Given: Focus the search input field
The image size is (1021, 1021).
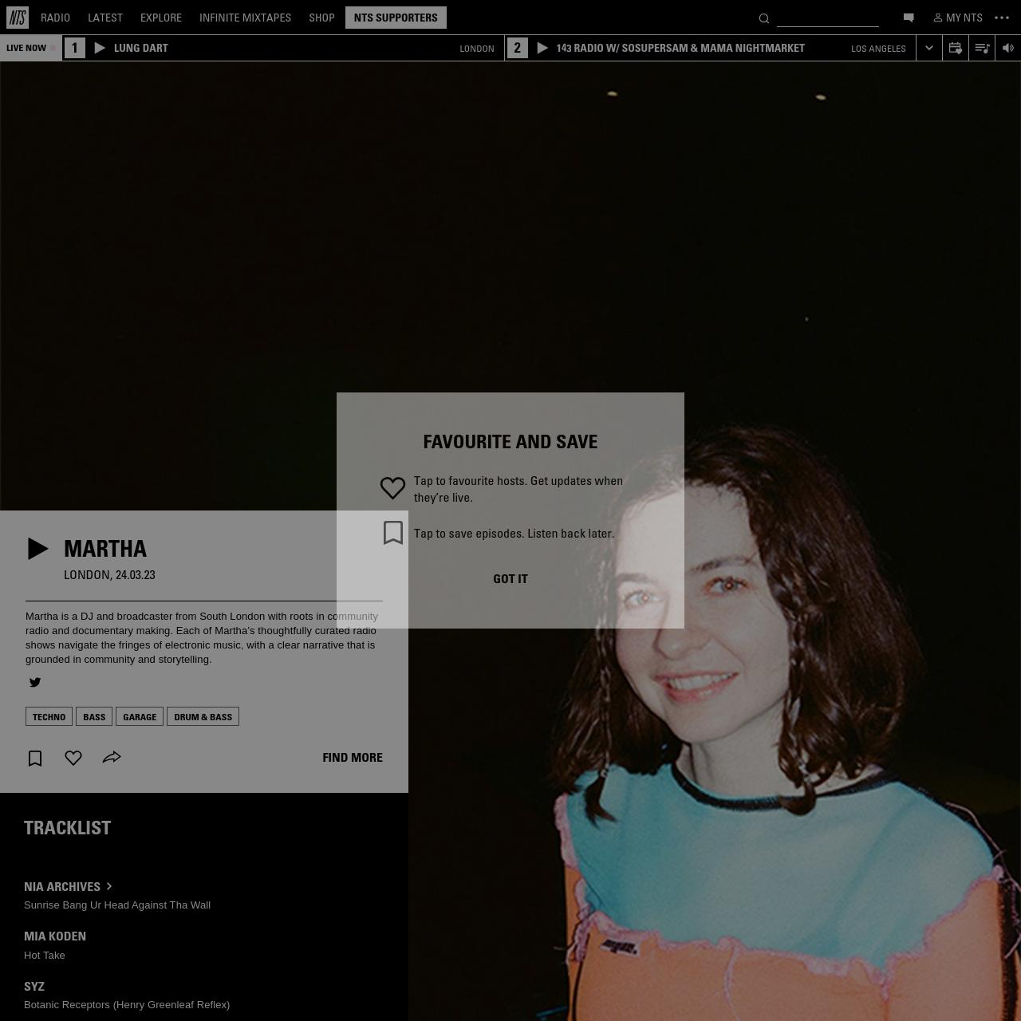Looking at the screenshot, I should coord(828,18).
